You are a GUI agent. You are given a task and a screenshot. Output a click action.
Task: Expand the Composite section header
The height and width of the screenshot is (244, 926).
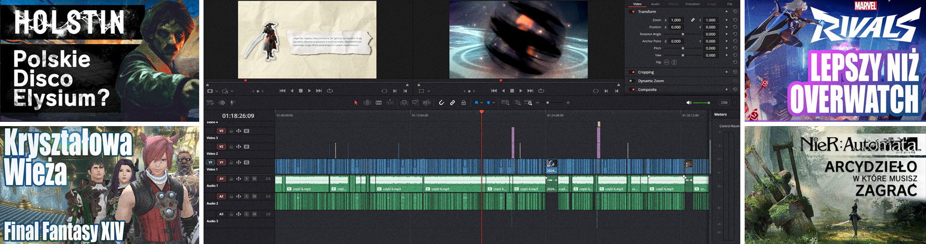coord(647,90)
